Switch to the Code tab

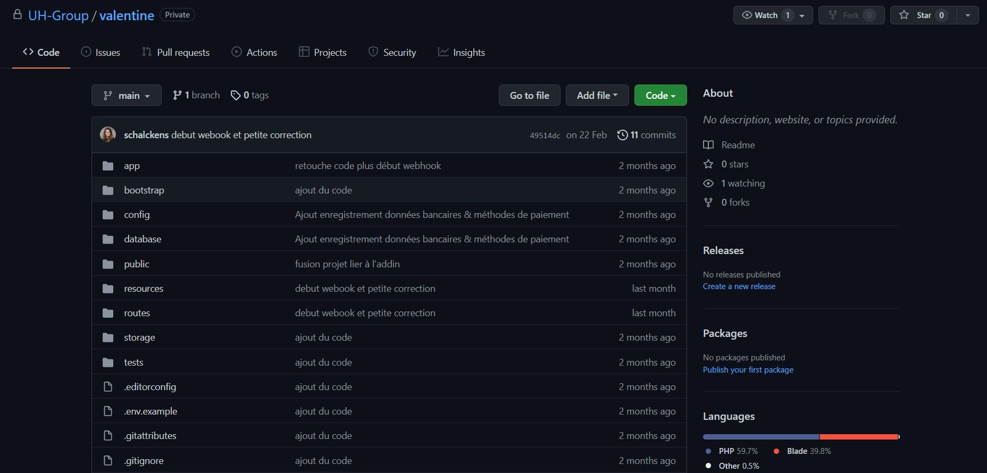coord(41,52)
